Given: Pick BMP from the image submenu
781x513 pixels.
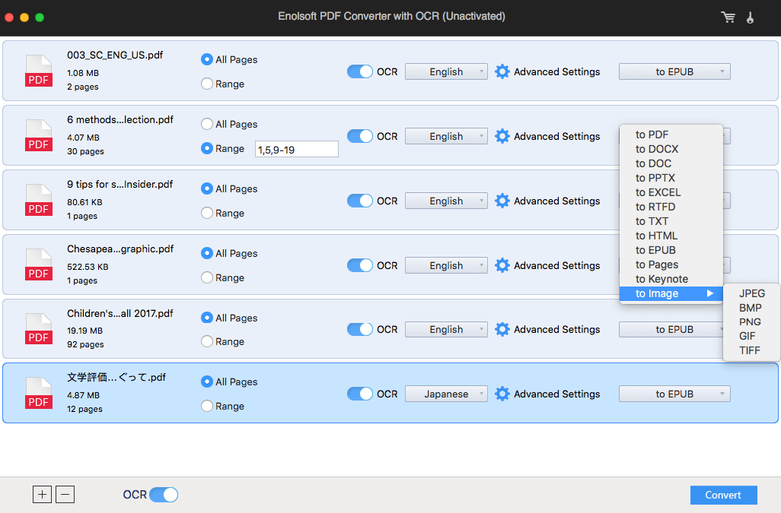Looking at the screenshot, I should coord(751,308).
